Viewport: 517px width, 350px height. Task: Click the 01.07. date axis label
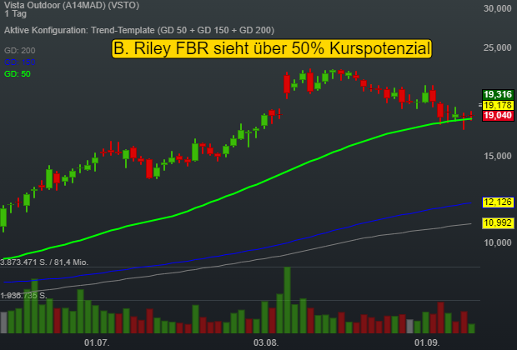click(97, 342)
